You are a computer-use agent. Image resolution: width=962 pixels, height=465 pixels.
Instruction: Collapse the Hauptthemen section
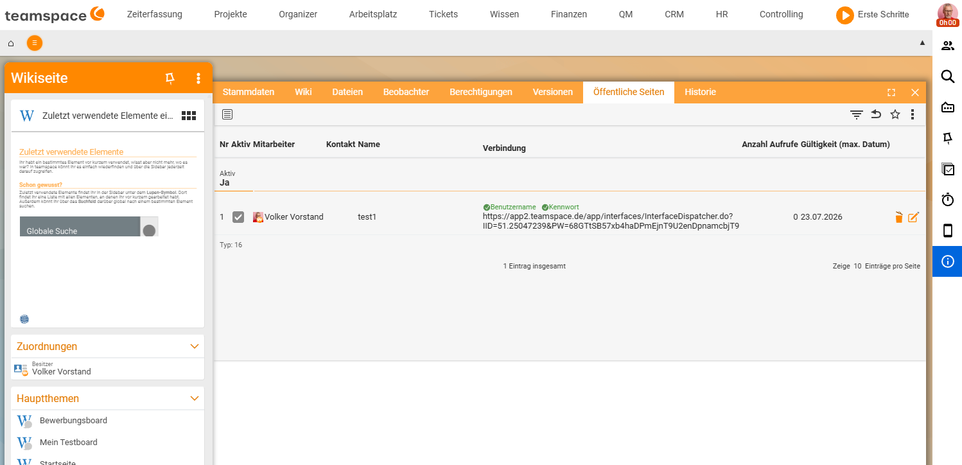pyautogui.click(x=195, y=398)
